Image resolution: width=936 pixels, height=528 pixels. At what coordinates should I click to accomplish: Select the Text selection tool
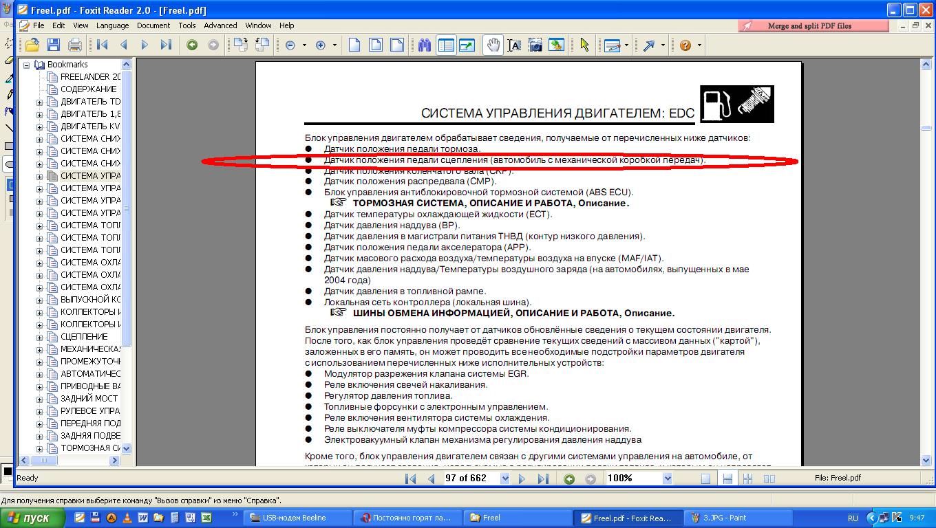pyautogui.click(x=514, y=45)
